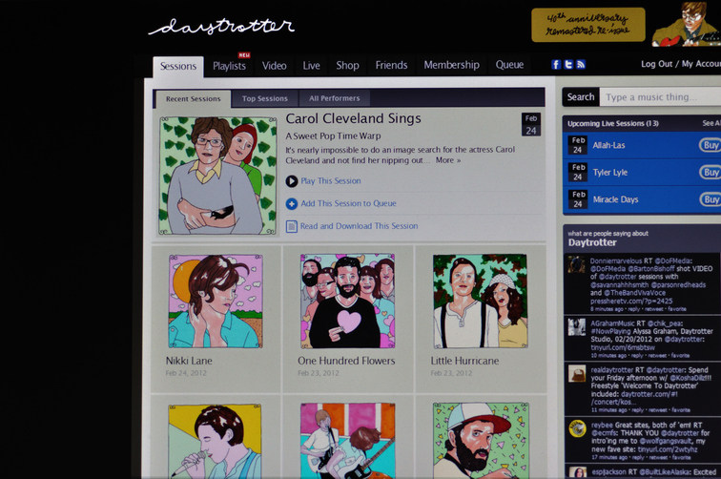721x479 pixels.
Task: Click the Donniemarvelous tweet avatar
Action: click(576, 264)
